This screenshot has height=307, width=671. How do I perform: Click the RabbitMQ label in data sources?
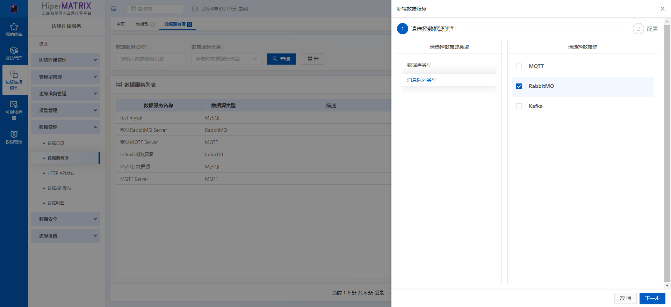541,86
